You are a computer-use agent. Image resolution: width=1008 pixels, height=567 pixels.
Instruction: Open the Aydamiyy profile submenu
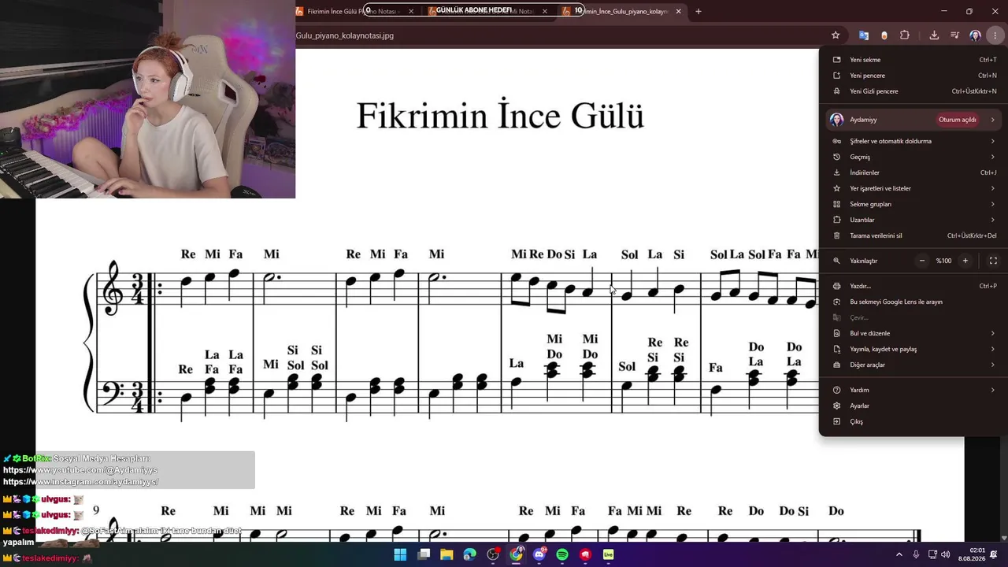(x=914, y=120)
